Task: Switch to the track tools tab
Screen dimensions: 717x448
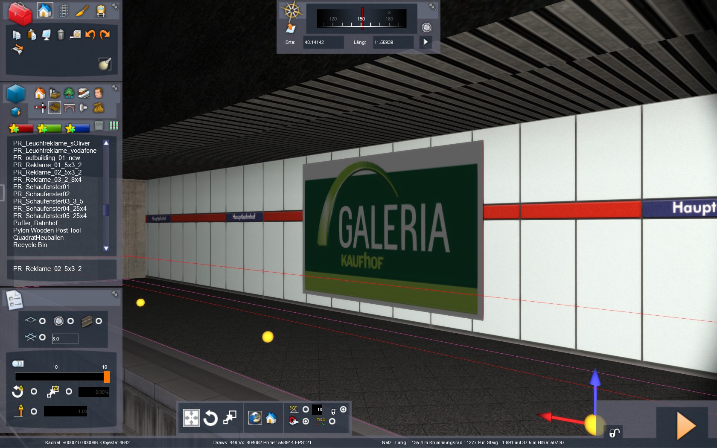Action: pyautogui.click(x=64, y=10)
